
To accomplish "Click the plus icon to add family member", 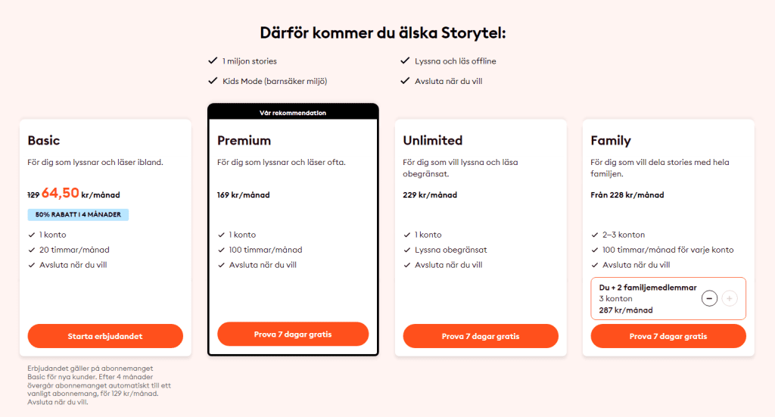I will coord(730,298).
